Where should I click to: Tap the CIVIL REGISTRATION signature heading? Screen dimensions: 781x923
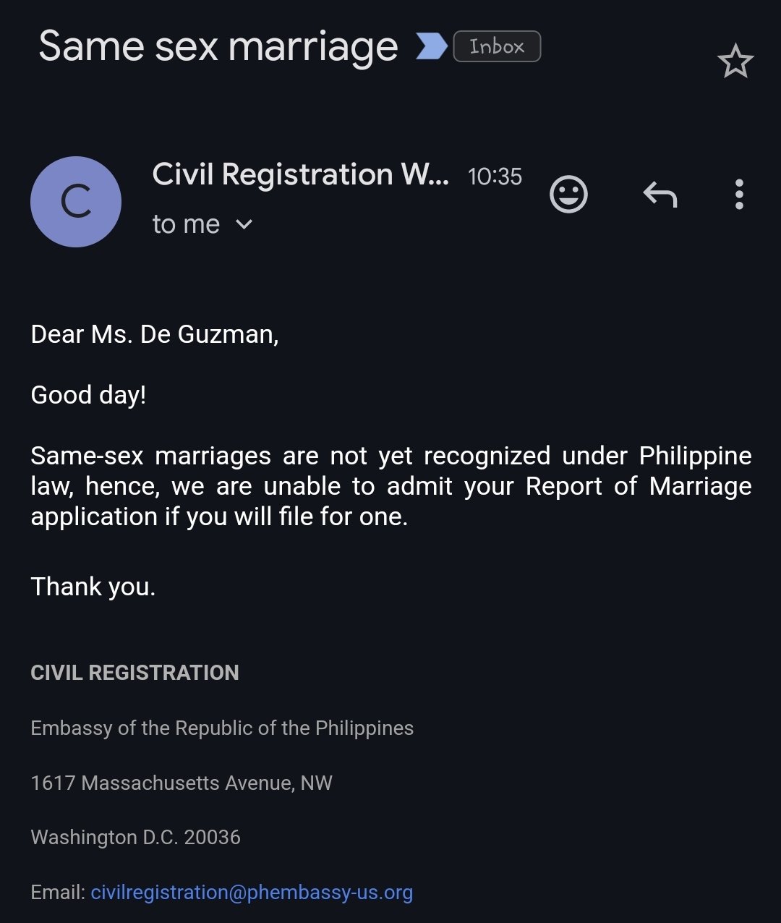pos(135,673)
